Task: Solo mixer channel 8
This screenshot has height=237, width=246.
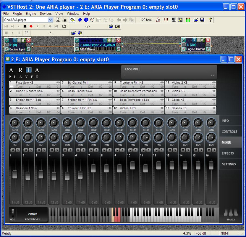Action: pos(109,150)
